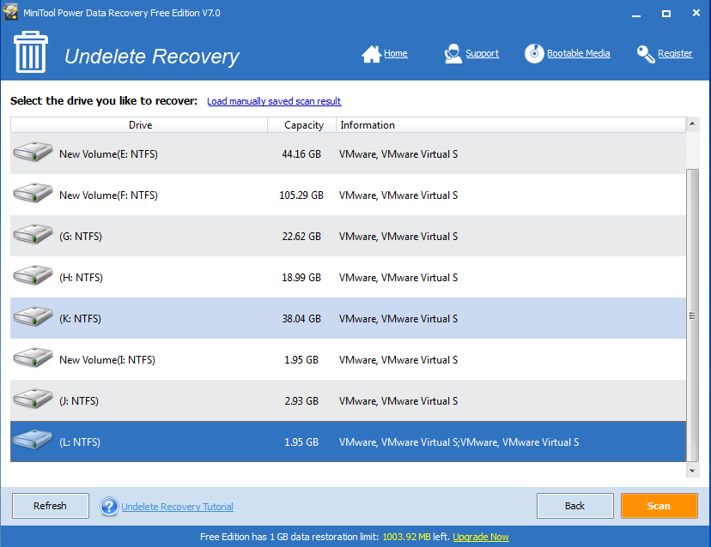Click the Support agent icon
This screenshot has height=547, width=711.
coord(453,53)
